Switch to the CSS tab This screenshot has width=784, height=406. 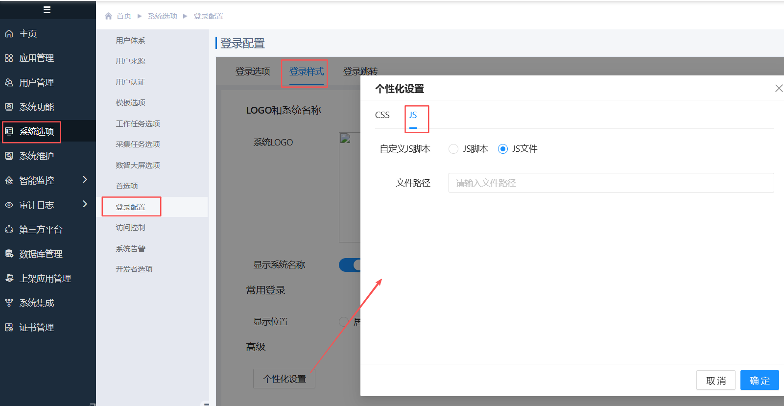point(382,115)
